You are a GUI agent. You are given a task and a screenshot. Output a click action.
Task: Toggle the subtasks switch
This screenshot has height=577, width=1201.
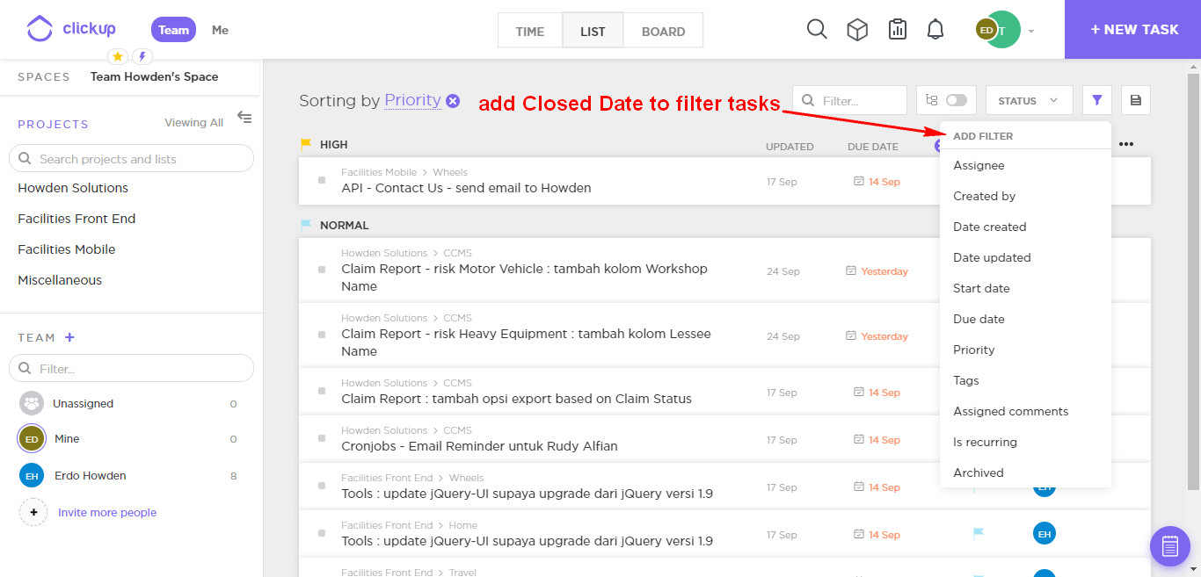(955, 100)
